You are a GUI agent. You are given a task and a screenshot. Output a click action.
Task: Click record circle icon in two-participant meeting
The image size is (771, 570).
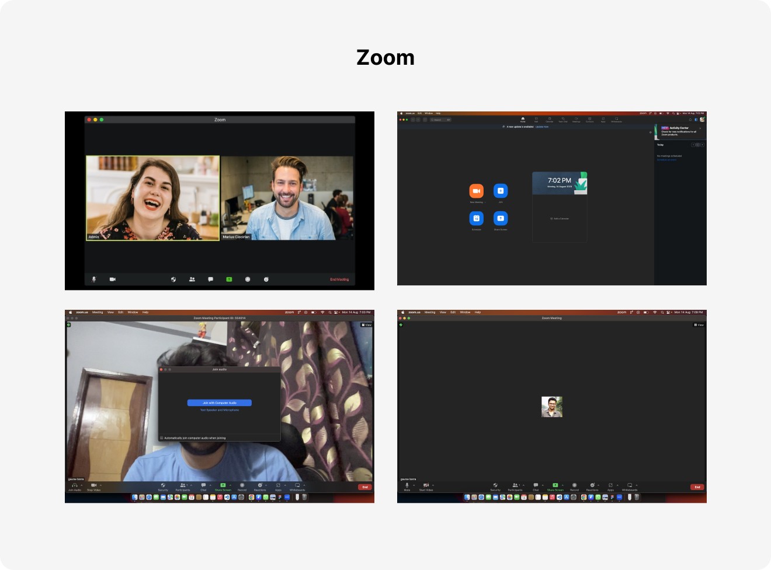(248, 279)
